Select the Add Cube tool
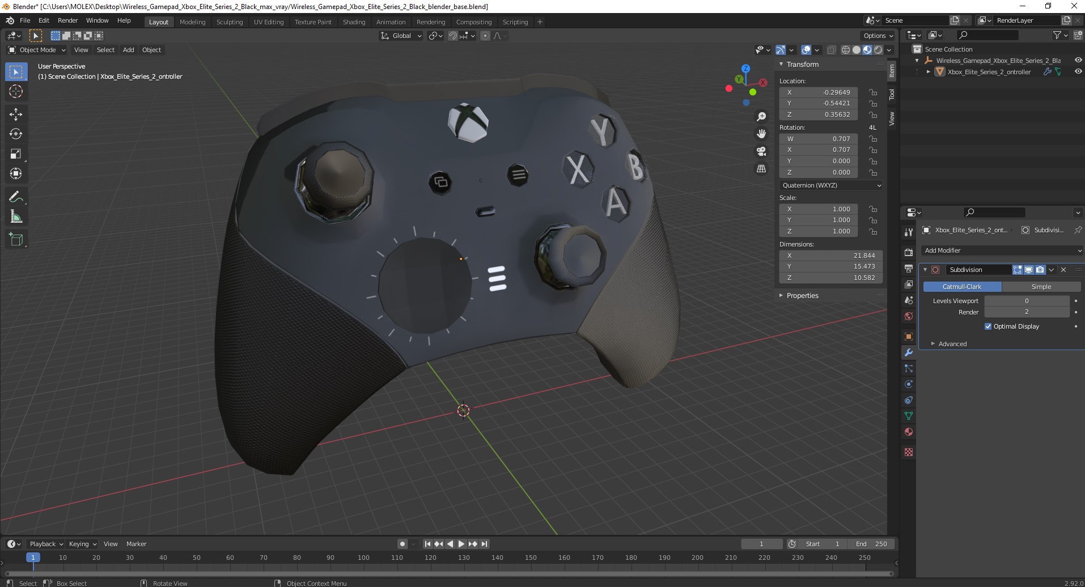 [x=16, y=239]
